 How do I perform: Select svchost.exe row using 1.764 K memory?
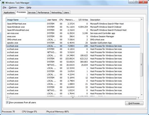pyautogui.click(x=73, y=94)
